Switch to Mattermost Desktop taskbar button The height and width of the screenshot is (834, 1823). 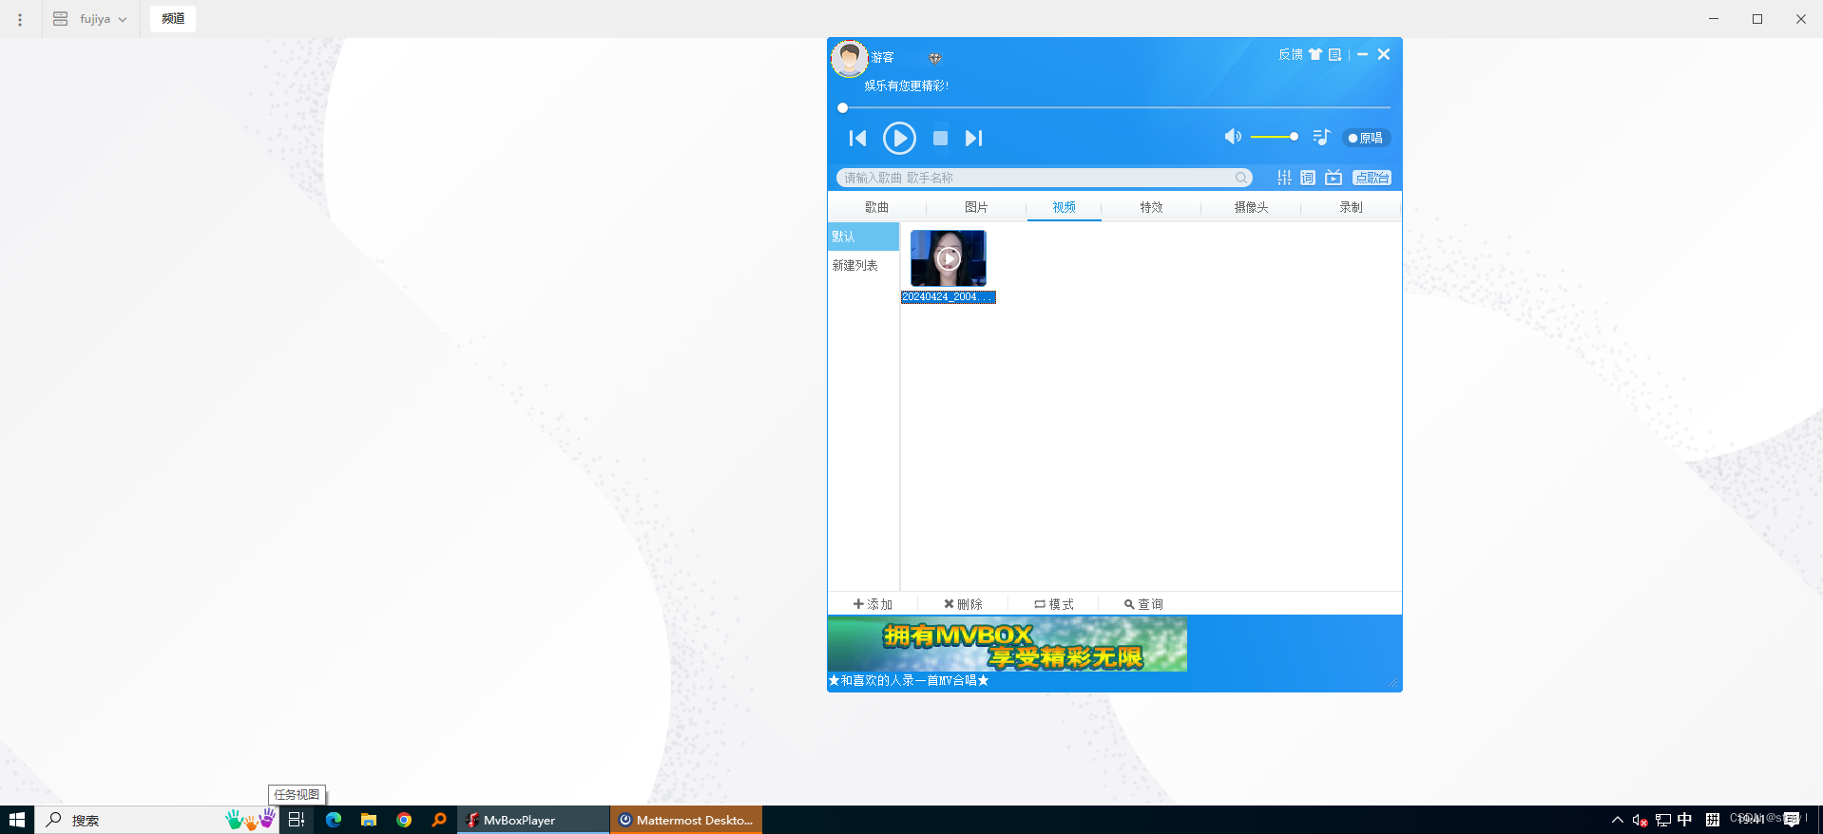(686, 820)
